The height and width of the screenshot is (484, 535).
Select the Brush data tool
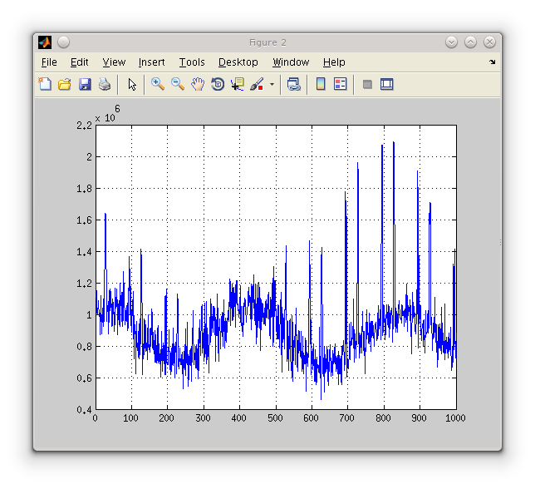coord(257,84)
